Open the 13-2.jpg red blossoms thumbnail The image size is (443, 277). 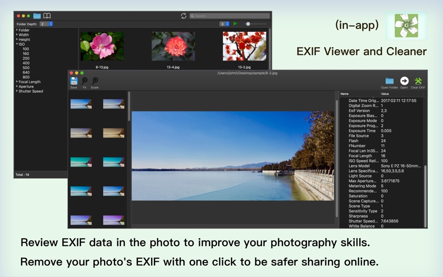tap(244, 46)
